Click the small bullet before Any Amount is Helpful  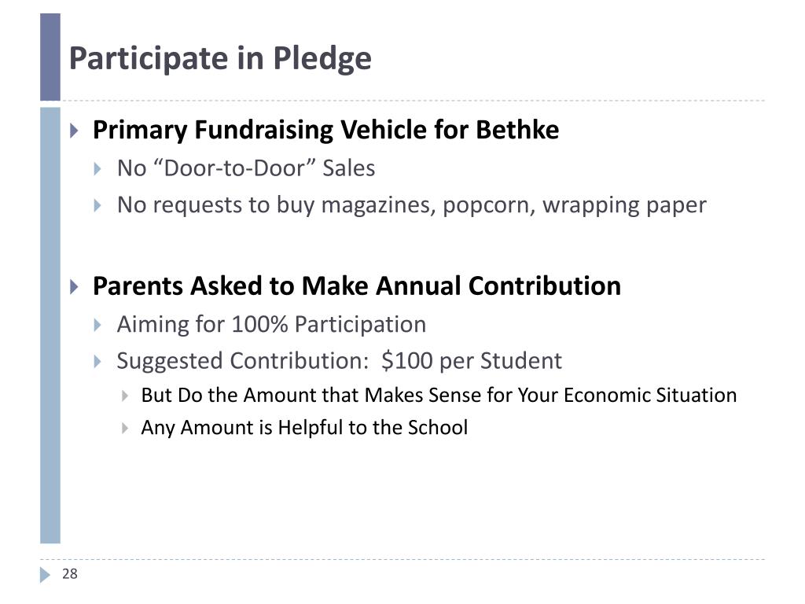click(125, 428)
